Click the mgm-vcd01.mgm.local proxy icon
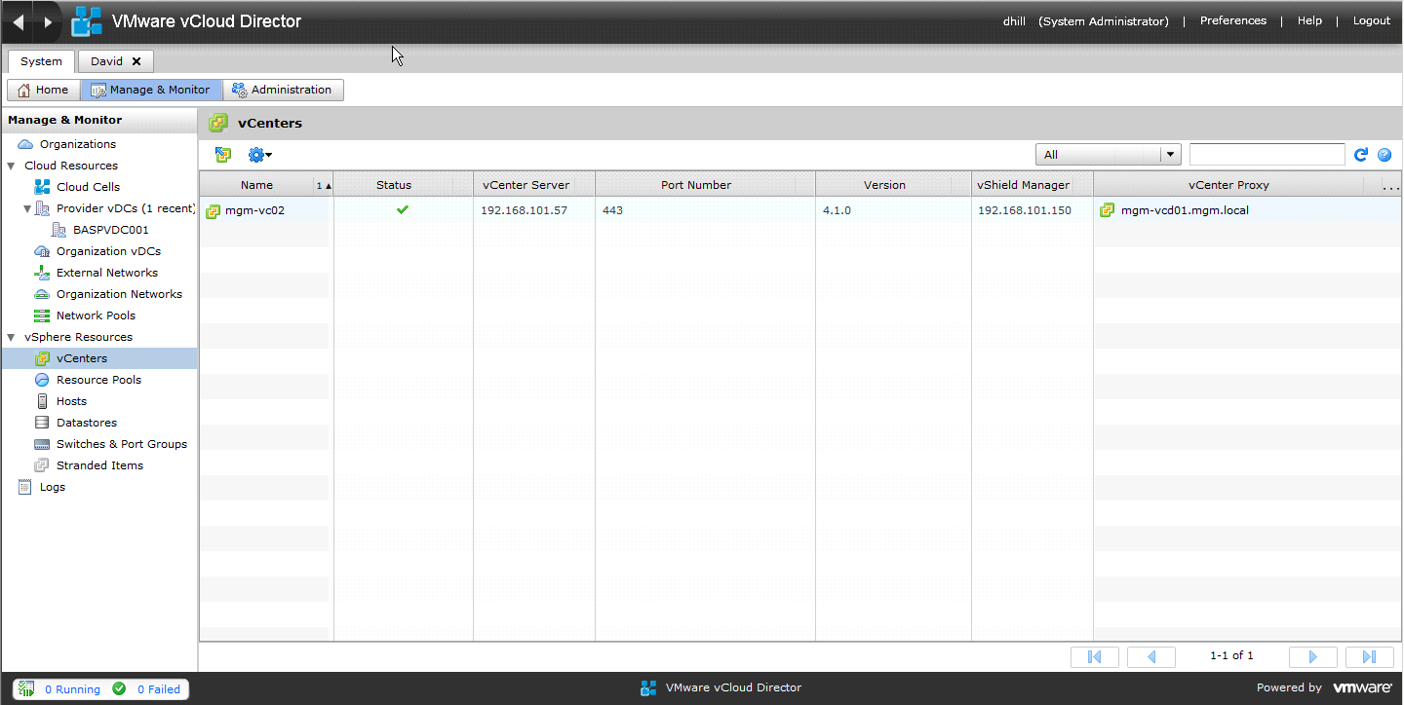Image resolution: width=1404 pixels, height=705 pixels. pos(1108,209)
